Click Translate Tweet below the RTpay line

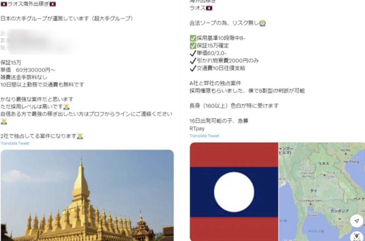[204, 136]
